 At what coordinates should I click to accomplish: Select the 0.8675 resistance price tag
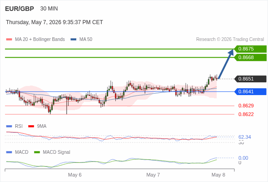[250, 49]
